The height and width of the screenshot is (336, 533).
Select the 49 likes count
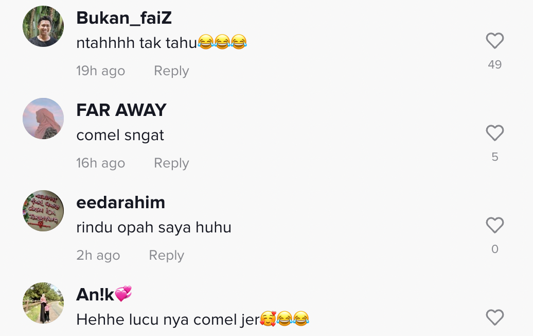[x=494, y=64]
